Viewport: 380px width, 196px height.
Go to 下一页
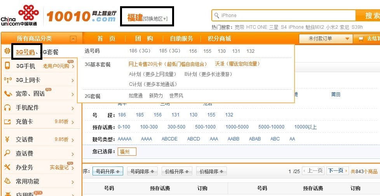pyautogui.click(x=337, y=171)
